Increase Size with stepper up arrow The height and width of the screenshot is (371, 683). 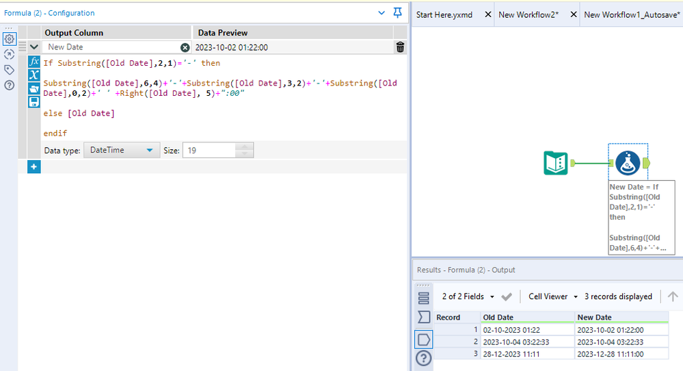click(x=244, y=146)
